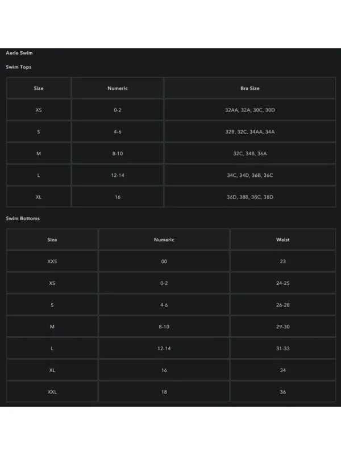Select the XXL size cell

pyautogui.click(x=52, y=392)
